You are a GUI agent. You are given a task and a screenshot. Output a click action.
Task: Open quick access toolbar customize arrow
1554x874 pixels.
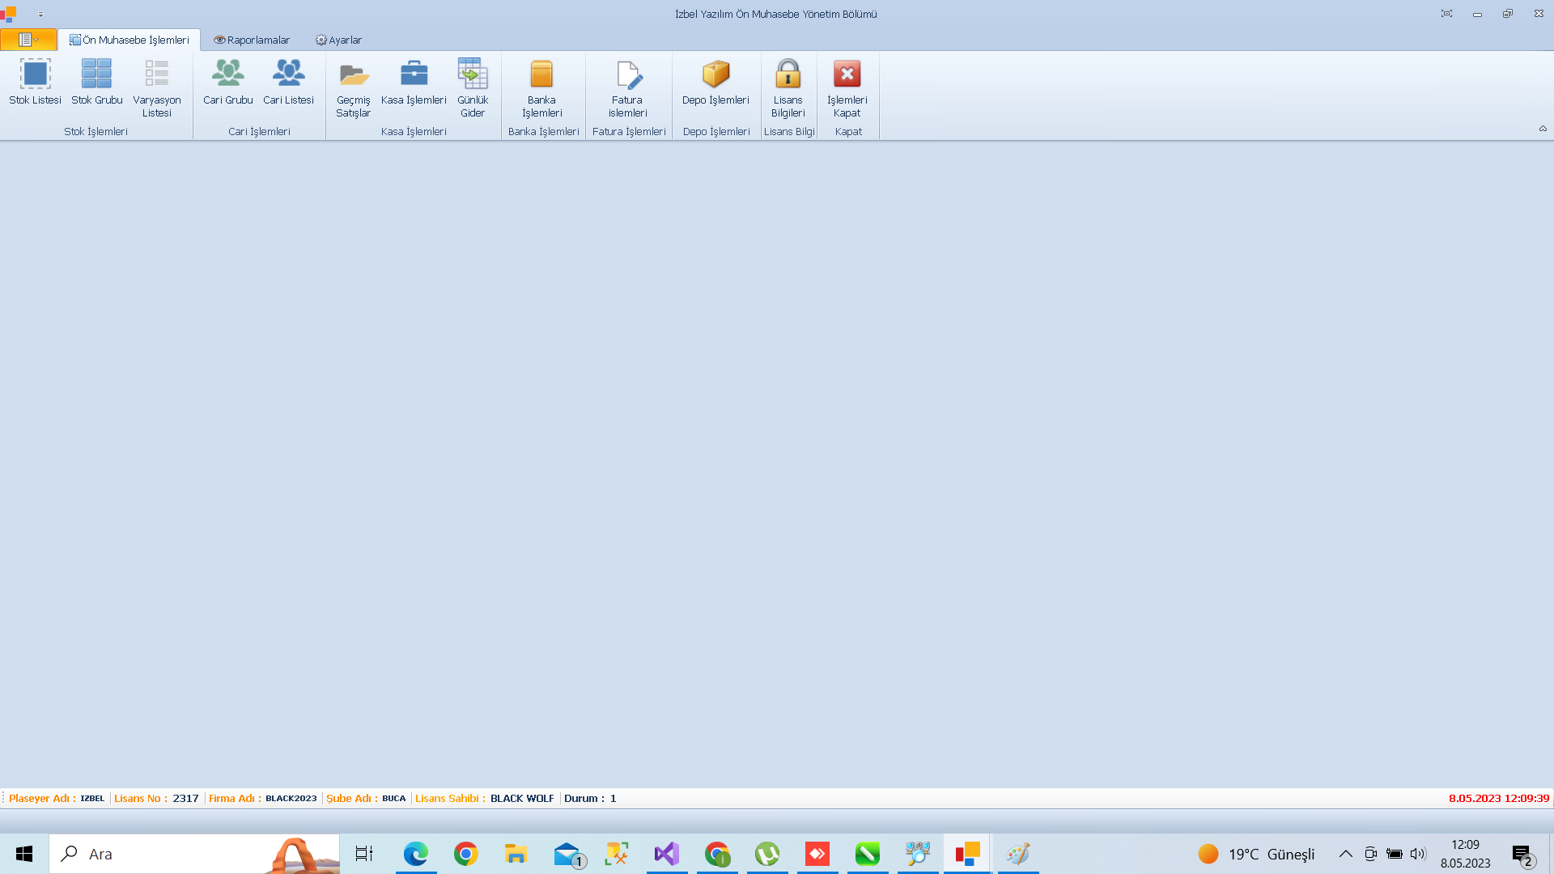click(x=40, y=14)
